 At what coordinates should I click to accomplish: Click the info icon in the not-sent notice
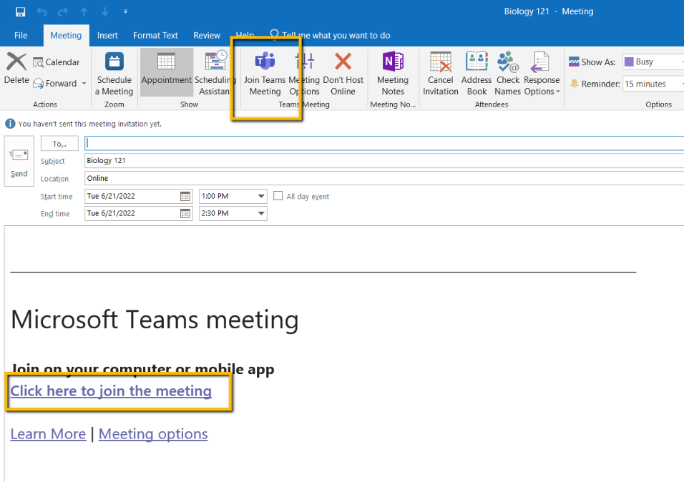point(10,124)
